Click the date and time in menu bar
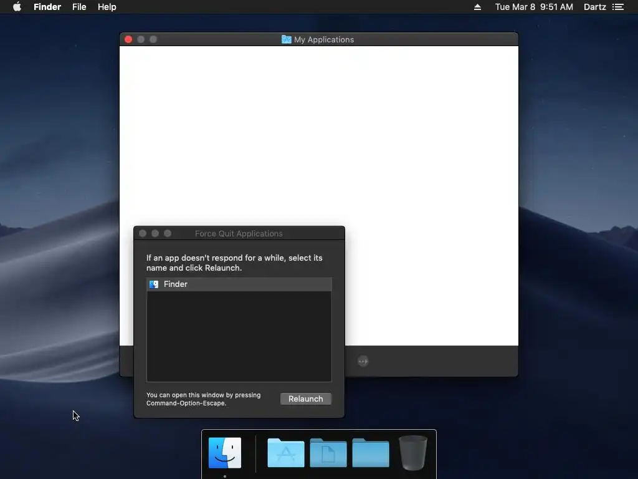This screenshot has width=638, height=479. point(534,7)
